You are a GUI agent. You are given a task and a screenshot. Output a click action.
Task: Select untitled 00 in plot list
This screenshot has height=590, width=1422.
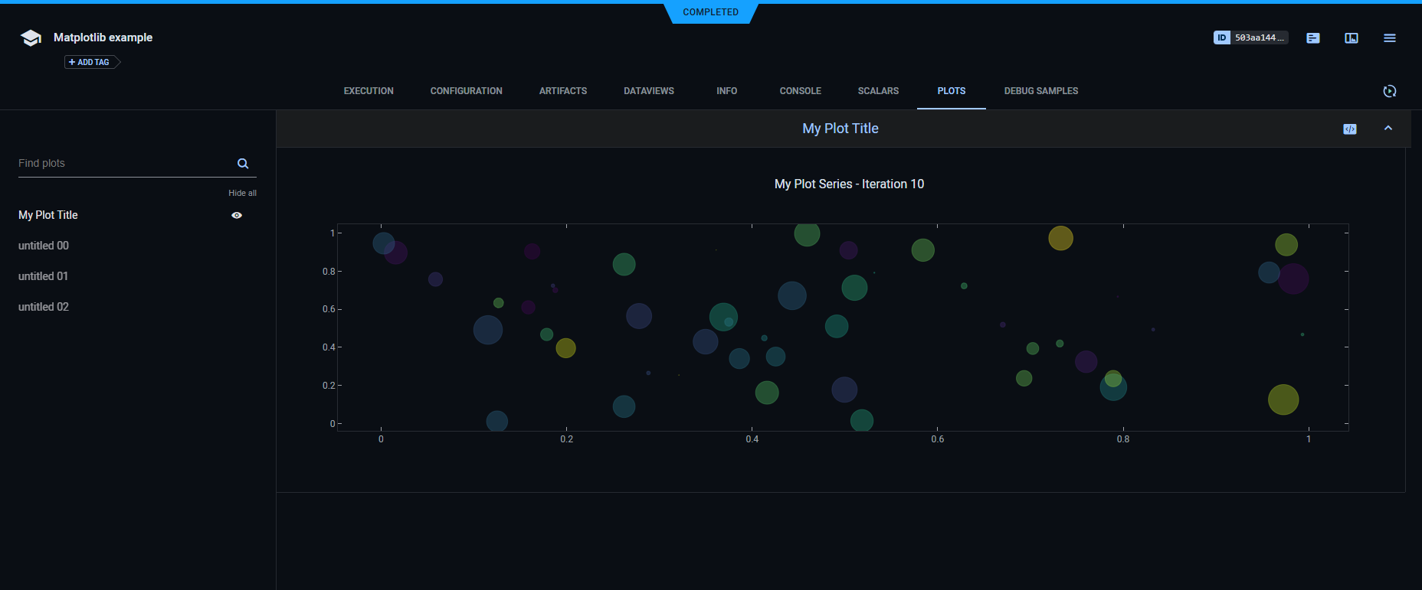click(x=44, y=246)
